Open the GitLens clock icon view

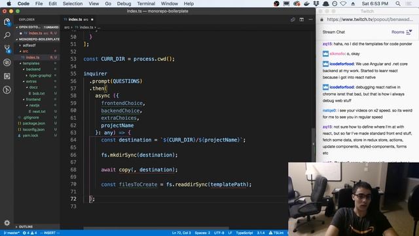[7, 90]
